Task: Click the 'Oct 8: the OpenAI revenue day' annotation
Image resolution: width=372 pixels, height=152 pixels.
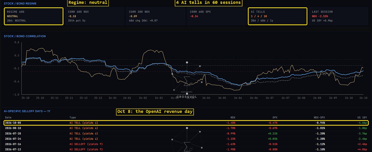Action: click(155, 112)
